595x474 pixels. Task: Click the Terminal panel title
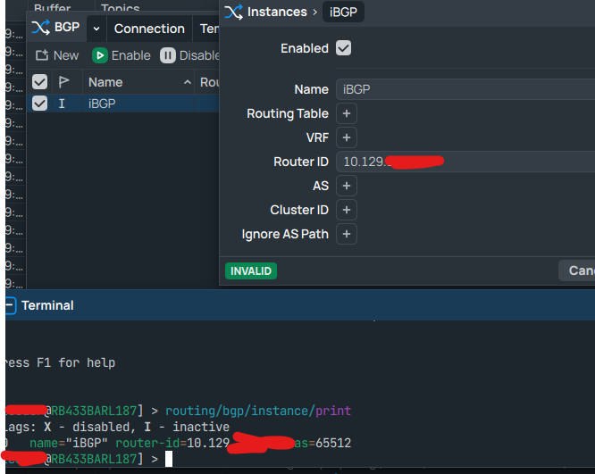click(47, 305)
